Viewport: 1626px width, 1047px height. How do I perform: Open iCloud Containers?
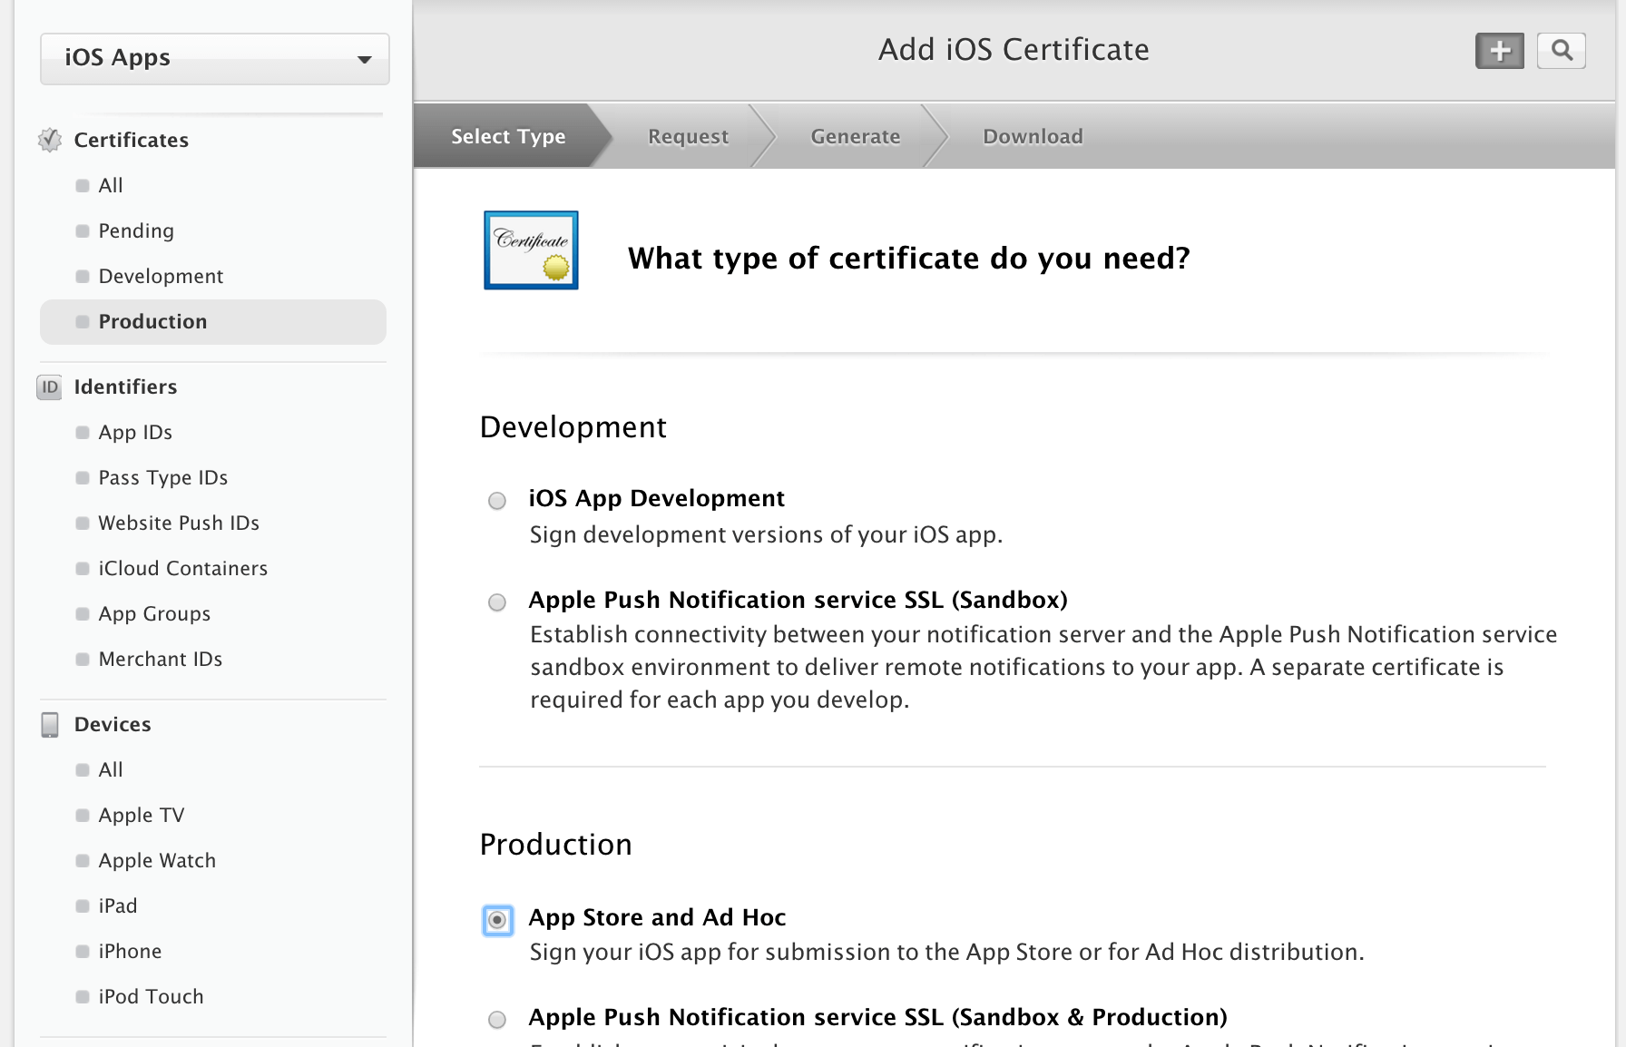point(183,568)
